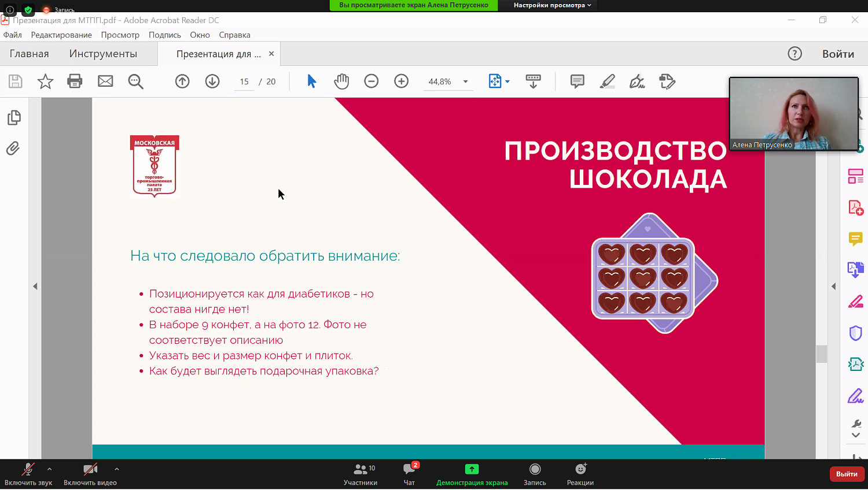This screenshot has height=490, width=868.
Task: Open the help question mark
Action: 795,54
